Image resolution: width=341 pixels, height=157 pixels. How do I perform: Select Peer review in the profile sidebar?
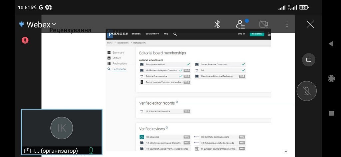click(119, 69)
